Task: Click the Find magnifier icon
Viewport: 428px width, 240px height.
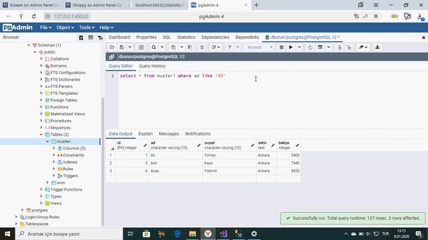Action: 154,47
